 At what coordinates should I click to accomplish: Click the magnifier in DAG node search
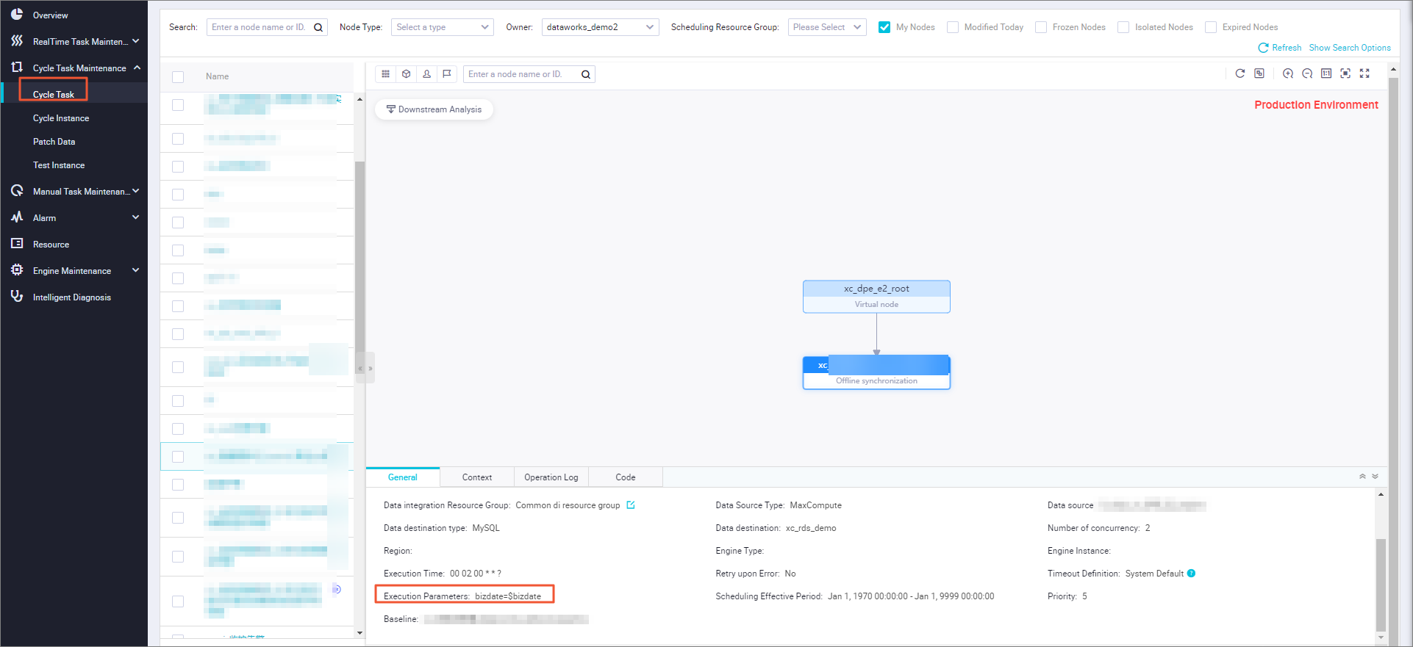click(586, 74)
